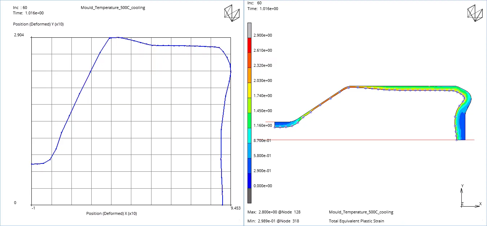Viewport: 487px width, 226px height.
Task: Click the Max: 2.800e+00 @Node 128 readout
Action: [275, 212]
